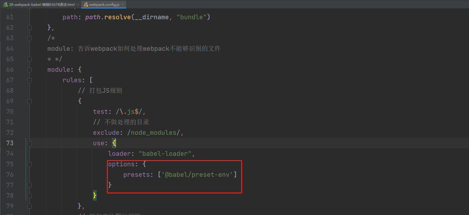Click line number 68 in the gutter
Image resolution: width=469 pixels, height=215 pixels.
coord(10,91)
